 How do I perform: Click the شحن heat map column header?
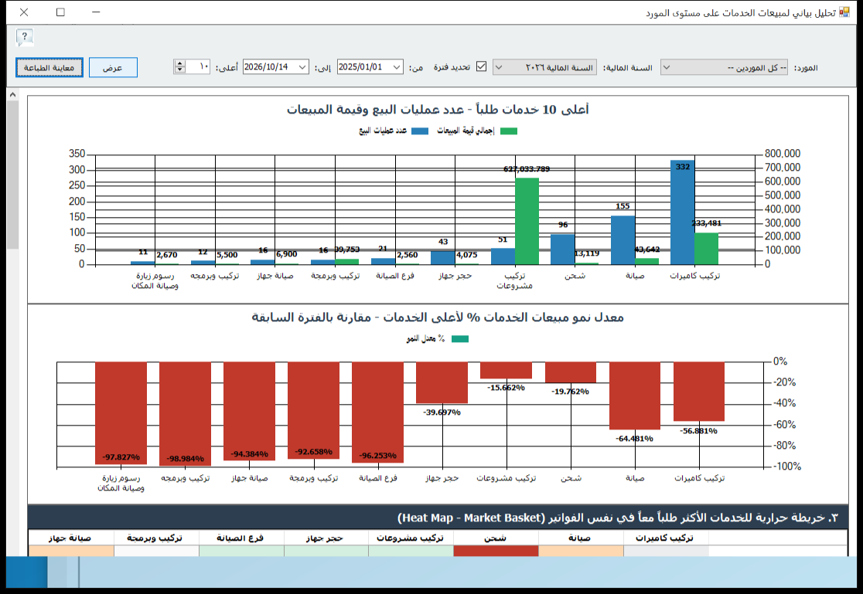pyautogui.click(x=496, y=538)
